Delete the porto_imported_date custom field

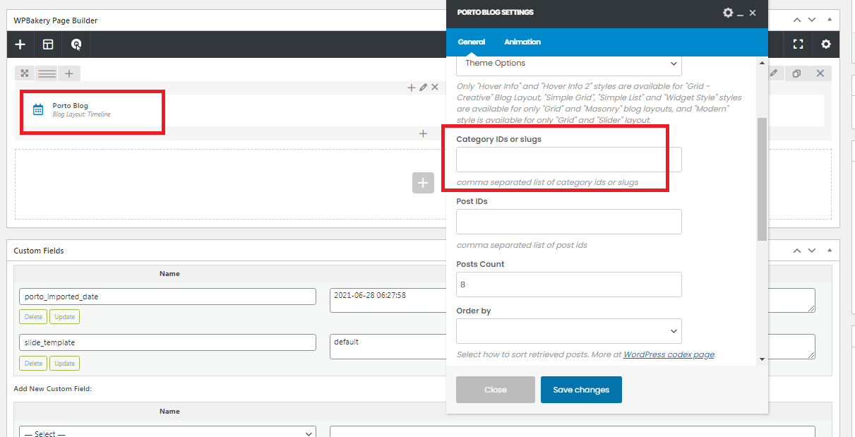pyautogui.click(x=34, y=316)
